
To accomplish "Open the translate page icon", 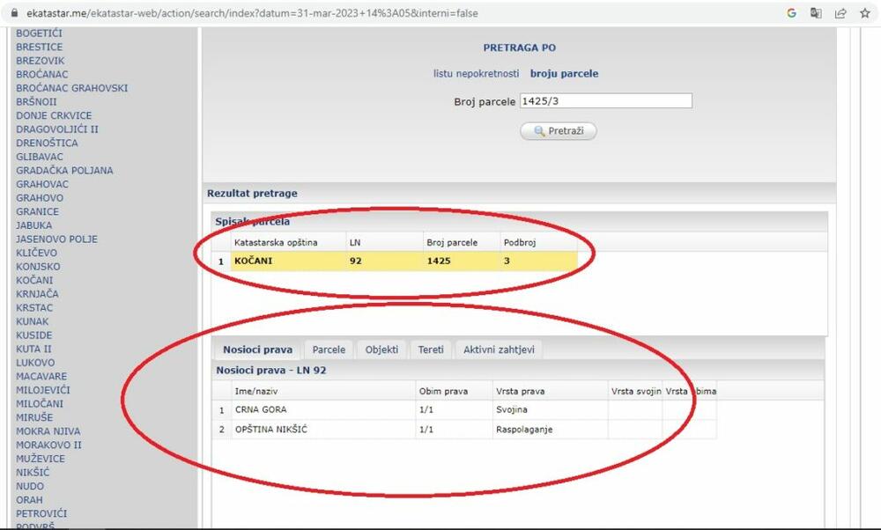I will click(816, 13).
